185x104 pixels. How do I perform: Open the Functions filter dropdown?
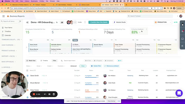click(x=61, y=66)
